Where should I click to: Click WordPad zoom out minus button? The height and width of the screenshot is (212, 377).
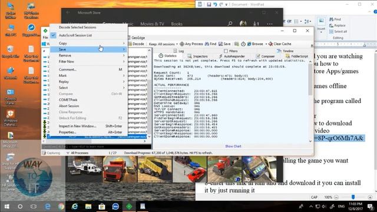pyautogui.click(x=336, y=197)
